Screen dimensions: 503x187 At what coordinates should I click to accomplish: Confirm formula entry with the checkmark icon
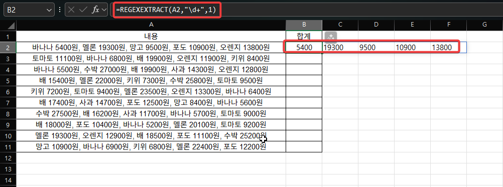pos(83,10)
